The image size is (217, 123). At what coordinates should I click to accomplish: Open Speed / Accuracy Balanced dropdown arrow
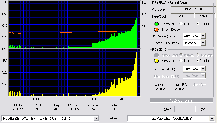click(x=203, y=43)
